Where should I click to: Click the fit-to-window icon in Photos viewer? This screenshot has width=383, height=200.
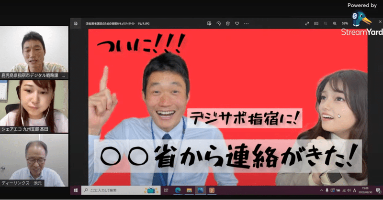pyautogui.click(x=316, y=23)
